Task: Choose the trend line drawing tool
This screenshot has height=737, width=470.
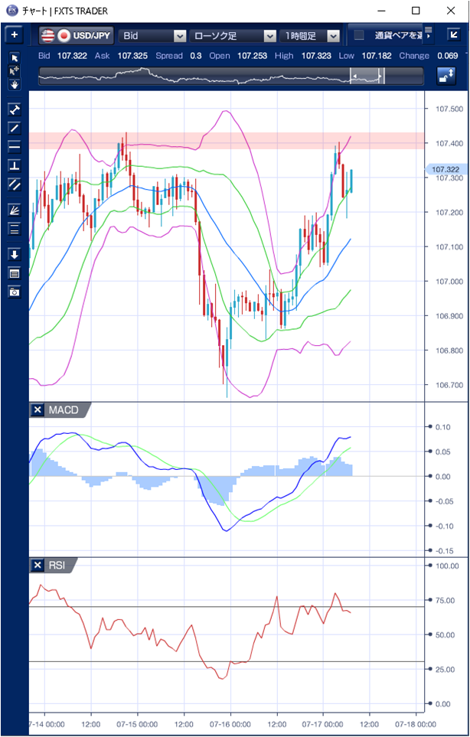Action: click(x=15, y=127)
